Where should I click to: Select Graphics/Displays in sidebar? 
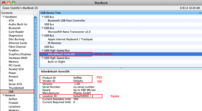(x=20, y=54)
